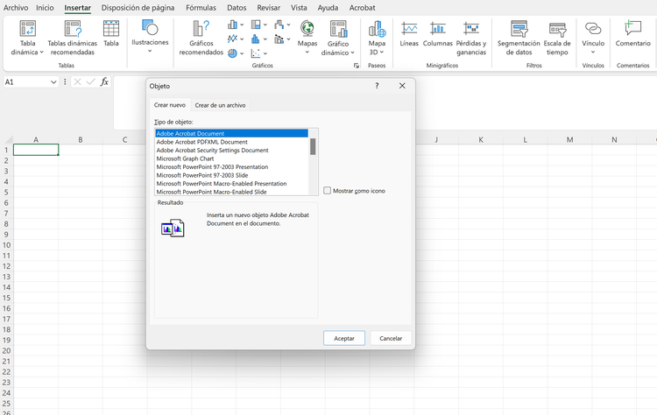Select Adobe Acrobat Security Settings Document
The image size is (657, 415).
(232, 151)
